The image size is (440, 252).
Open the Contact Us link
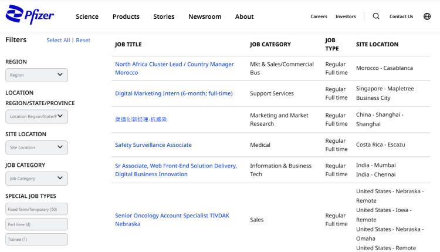point(401,16)
